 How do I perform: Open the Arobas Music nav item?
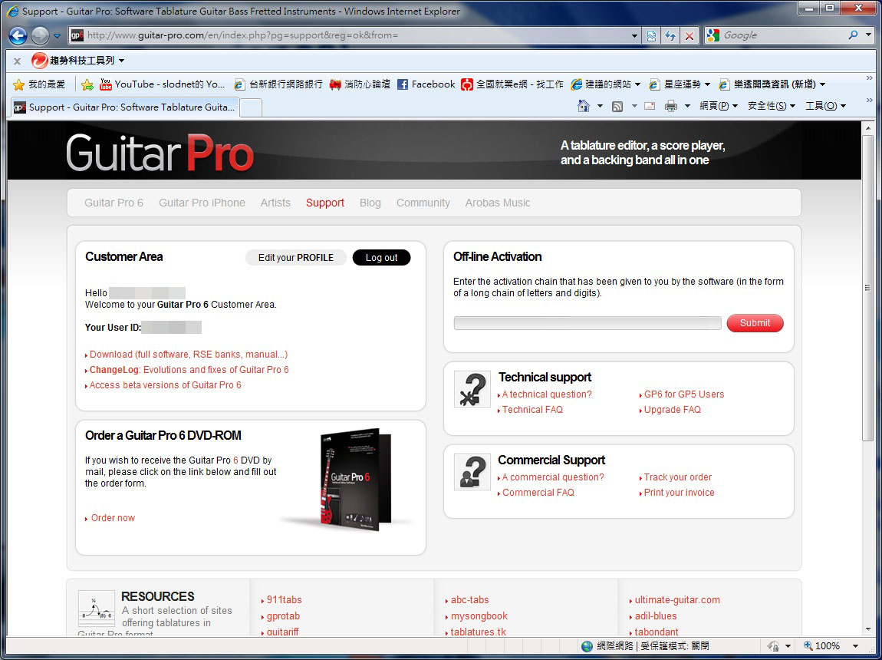(x=497, y=203)
